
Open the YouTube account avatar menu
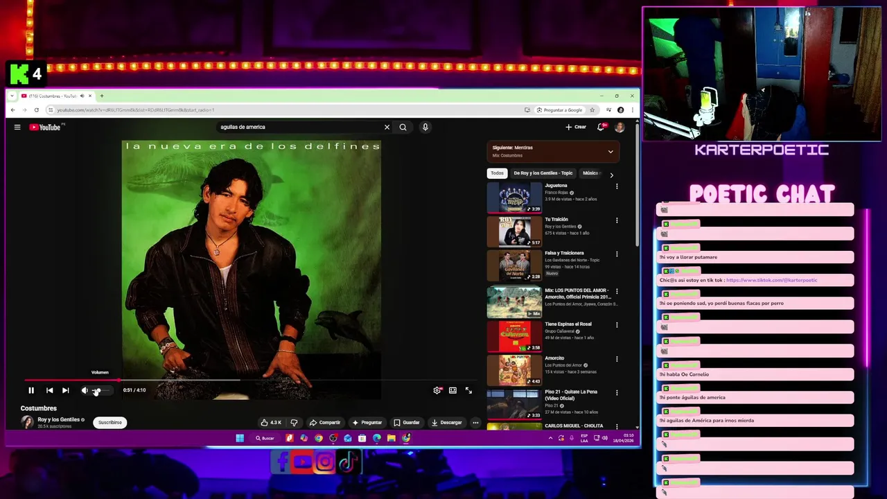(x=620, y=127)
